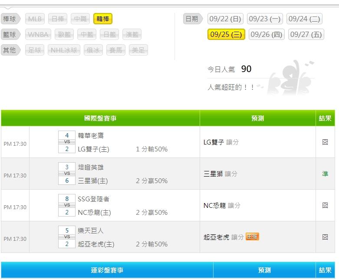Choose the 澳籃 basketball league
The image size is (339, 279).
tap(132, 34)
